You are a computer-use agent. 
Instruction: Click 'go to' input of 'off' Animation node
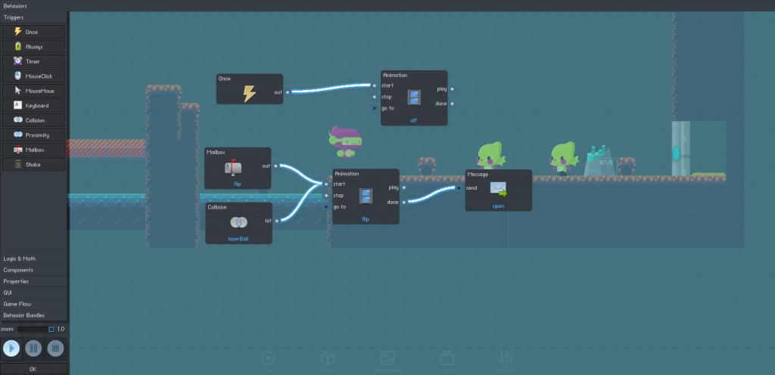click(x=375, y=108)
